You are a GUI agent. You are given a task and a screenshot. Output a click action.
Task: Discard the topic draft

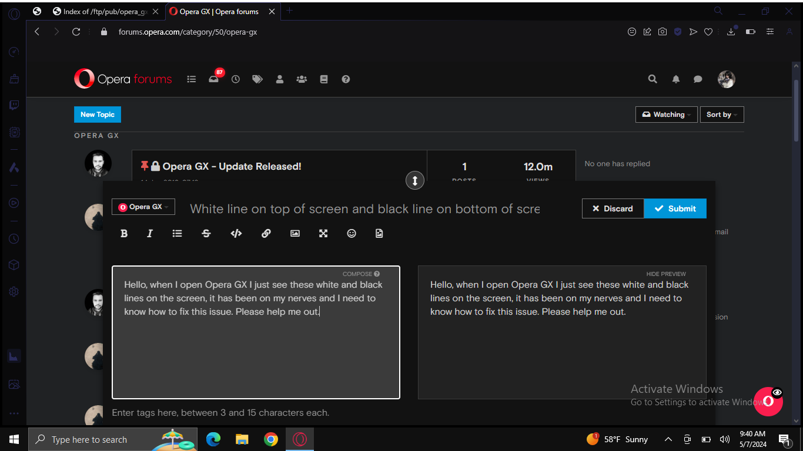613,208
